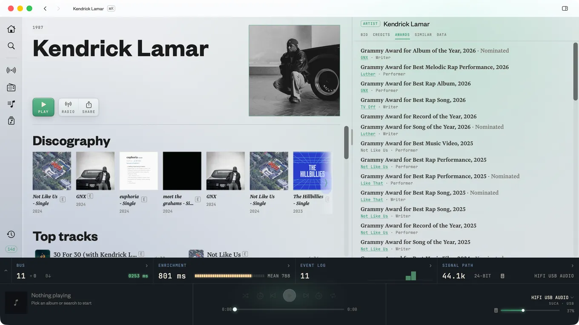
Task: Open Search from the sidebar
Action: (11, 46)
